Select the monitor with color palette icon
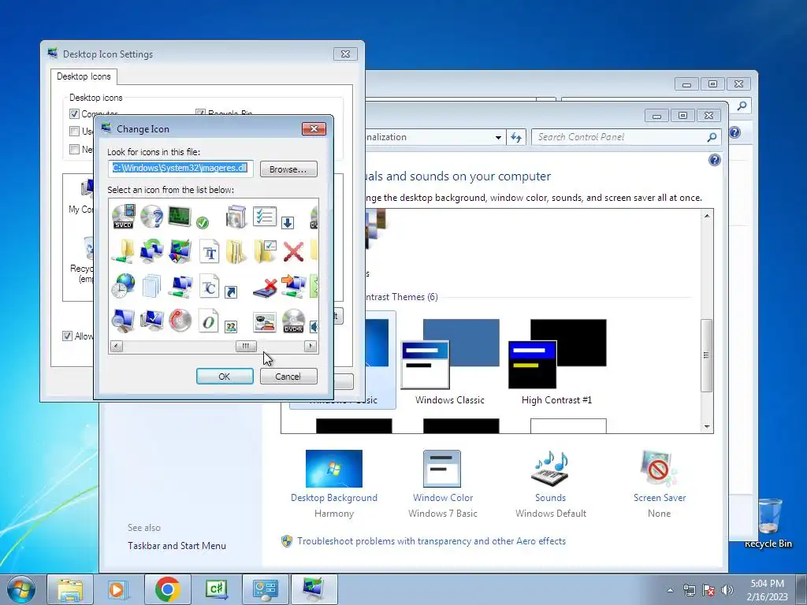Viewport: 807px width, 605px height. 180,251
